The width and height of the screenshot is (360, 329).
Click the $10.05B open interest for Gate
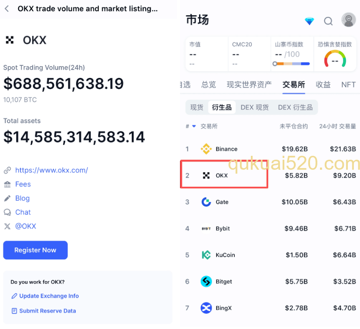tap(295, 202)
